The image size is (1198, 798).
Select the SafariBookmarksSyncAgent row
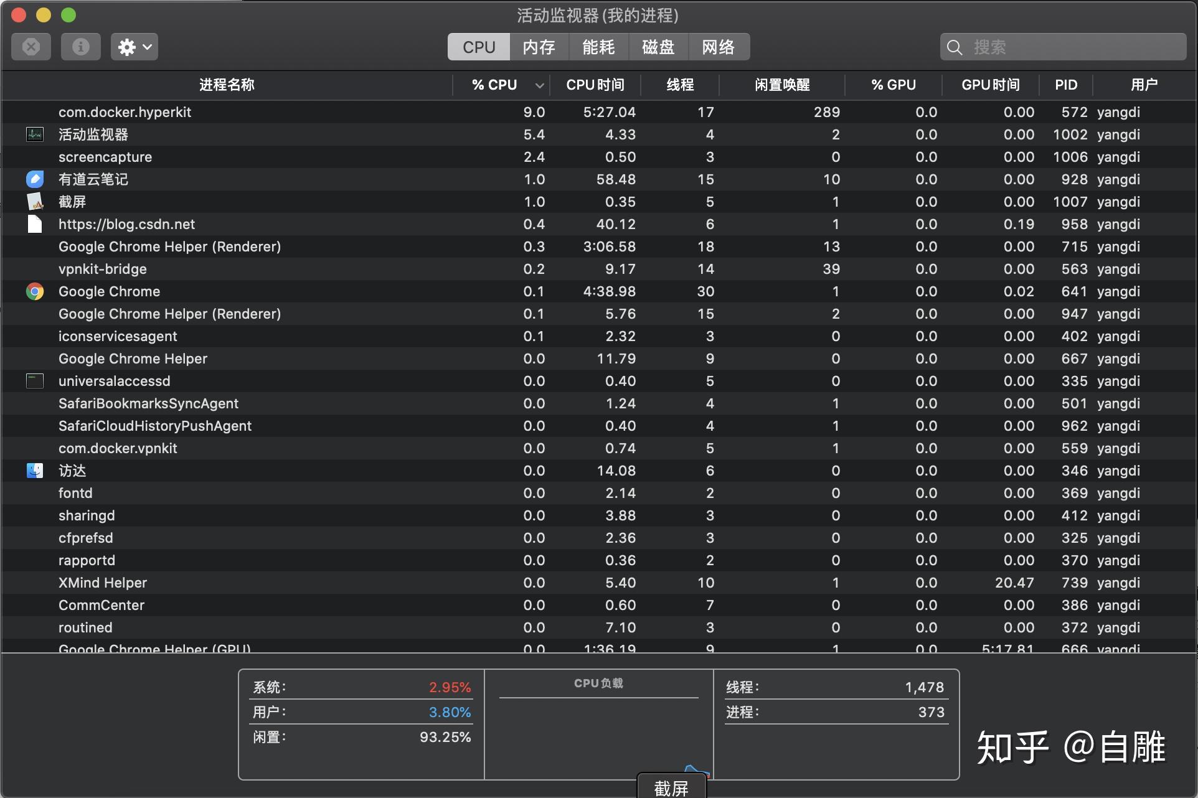coord(599,403)
